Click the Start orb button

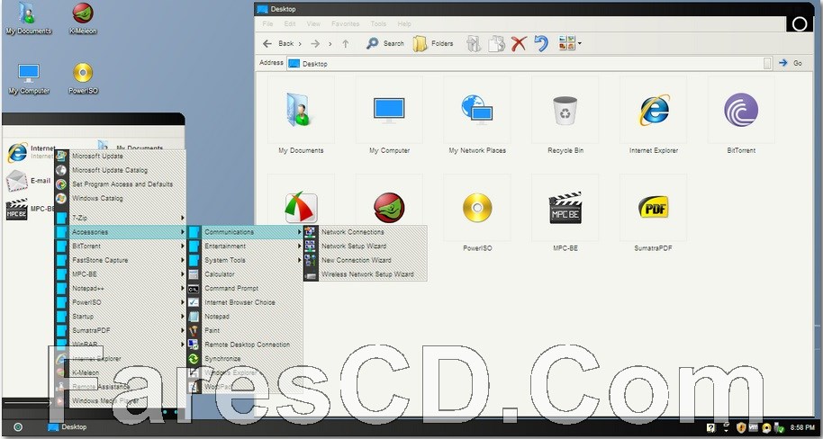pos(17,427)
